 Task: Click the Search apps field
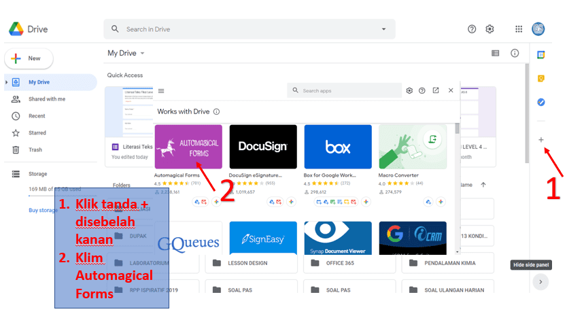tap(344, 90)
